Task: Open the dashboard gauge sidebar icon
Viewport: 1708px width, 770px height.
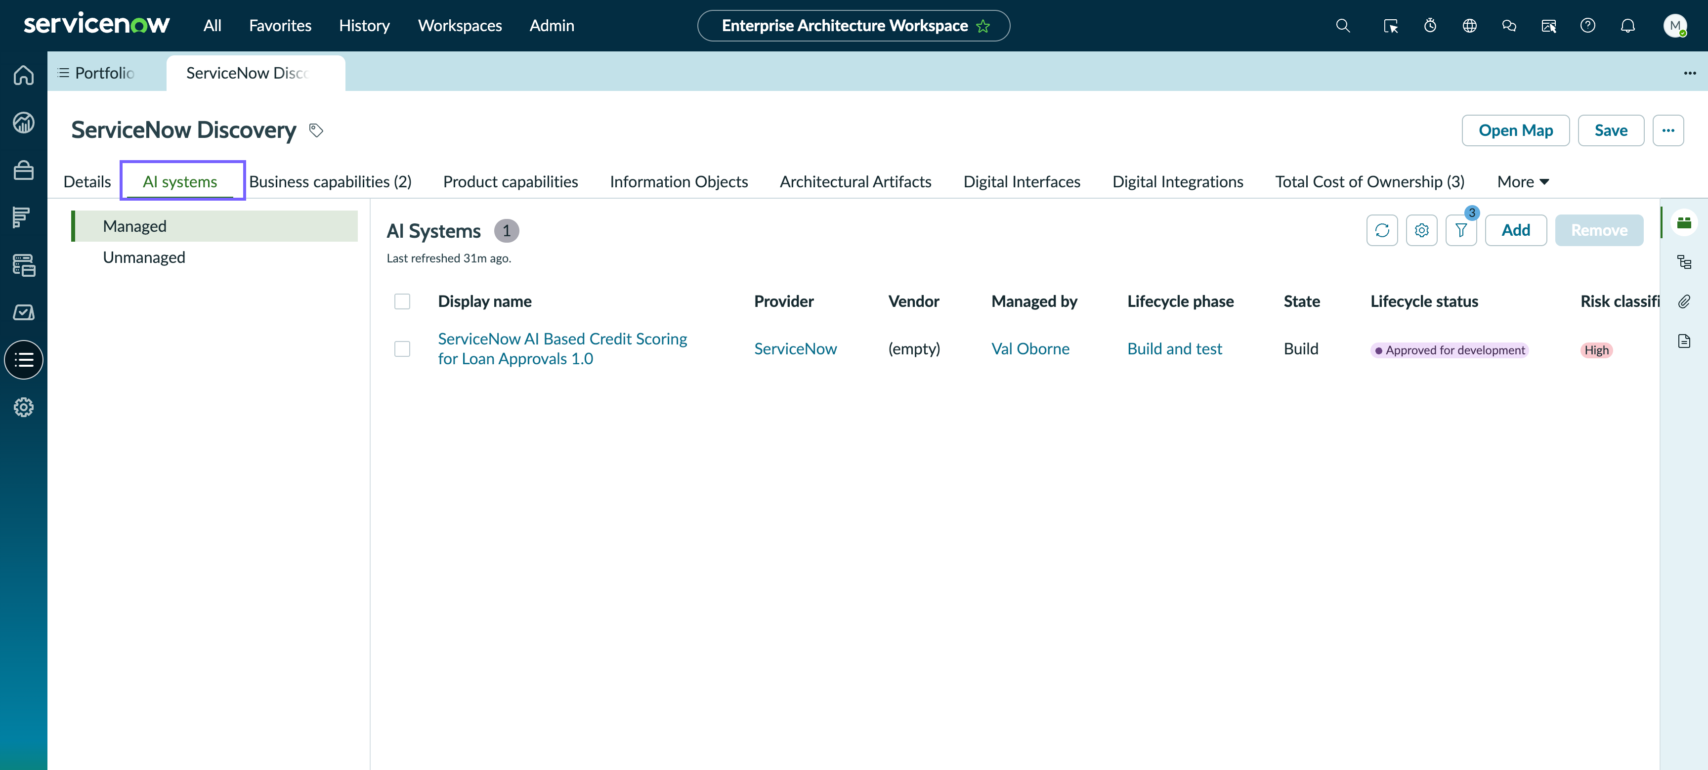Action: pos(24,123)
